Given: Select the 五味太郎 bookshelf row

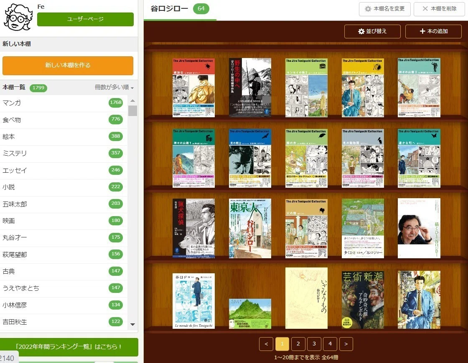Looking at the screenshot, I should (64, 204).
